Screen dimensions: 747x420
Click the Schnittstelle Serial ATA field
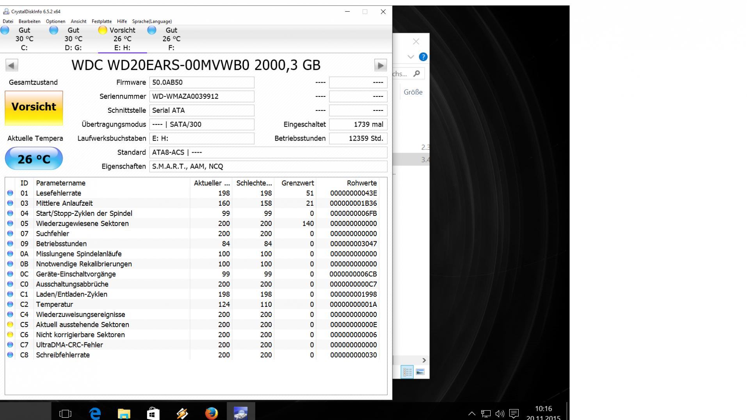coord(202,110)
